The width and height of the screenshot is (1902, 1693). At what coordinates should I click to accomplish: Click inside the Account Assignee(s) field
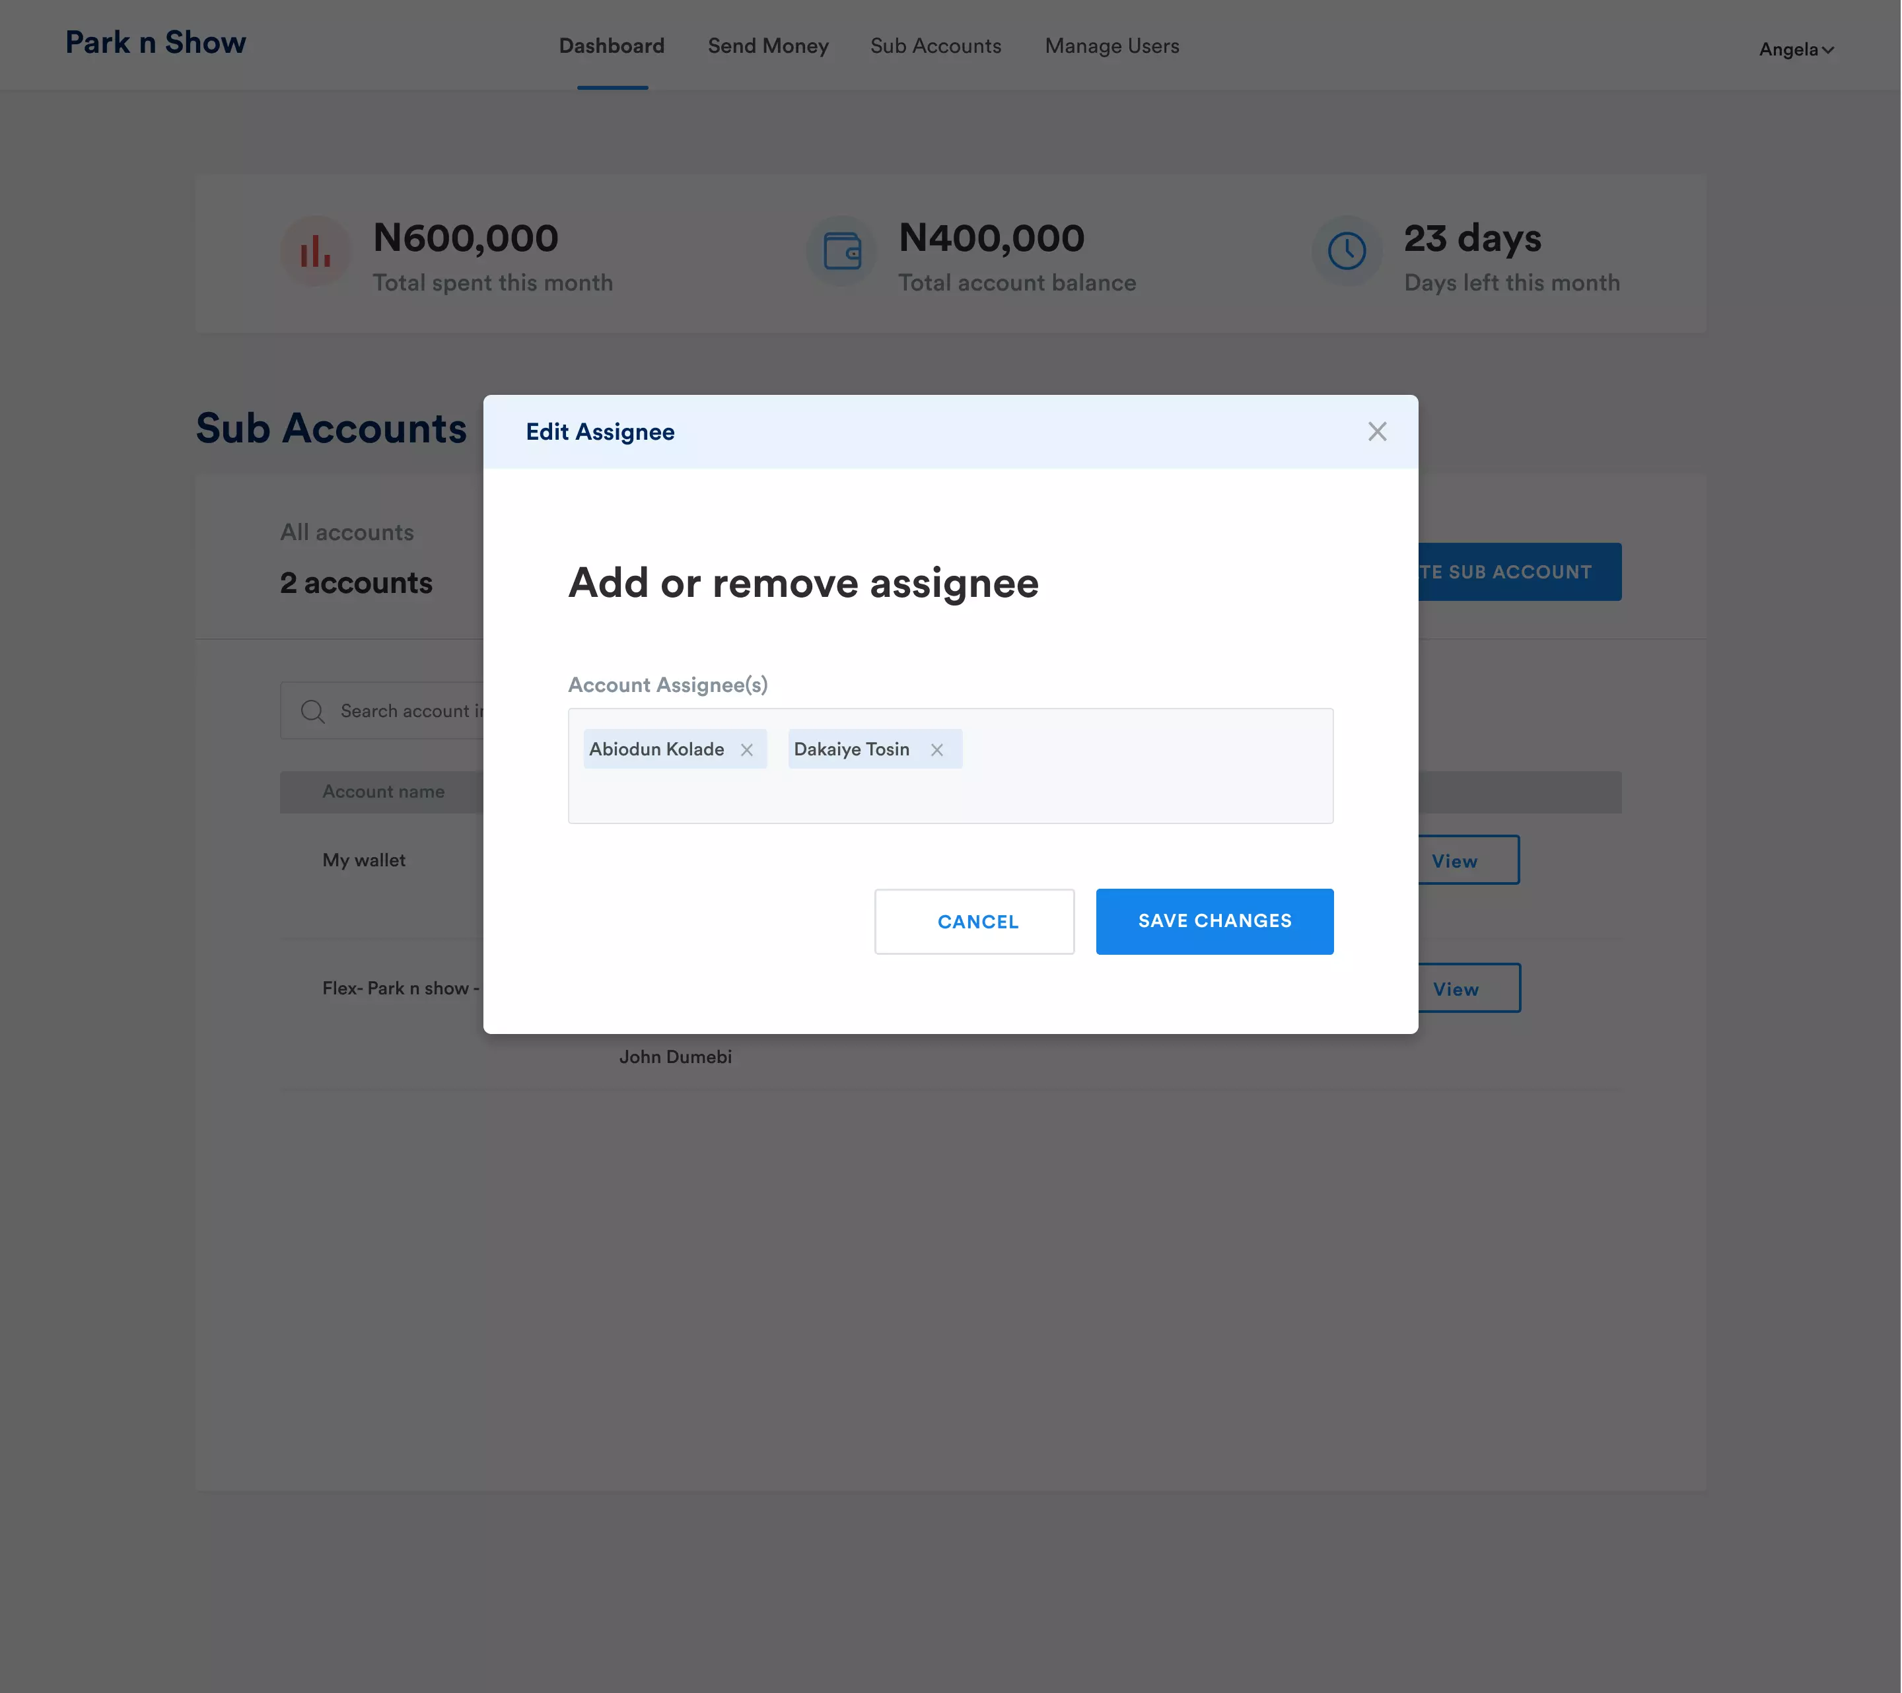tap(950, 765)
